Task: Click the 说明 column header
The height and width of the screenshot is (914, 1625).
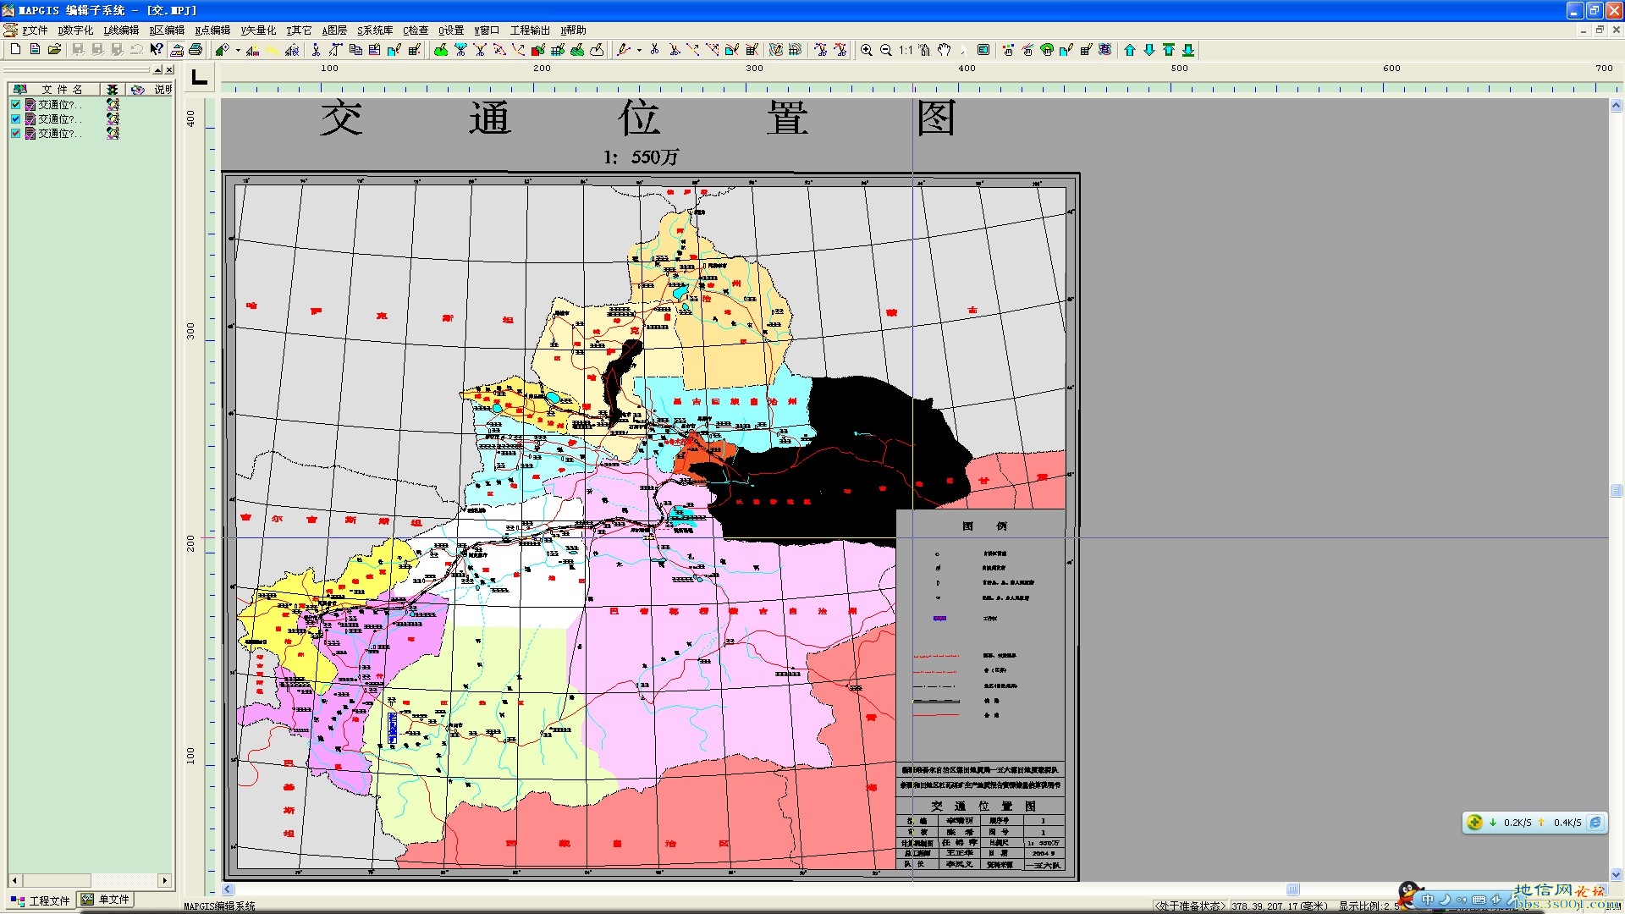Action: point(151,89)
